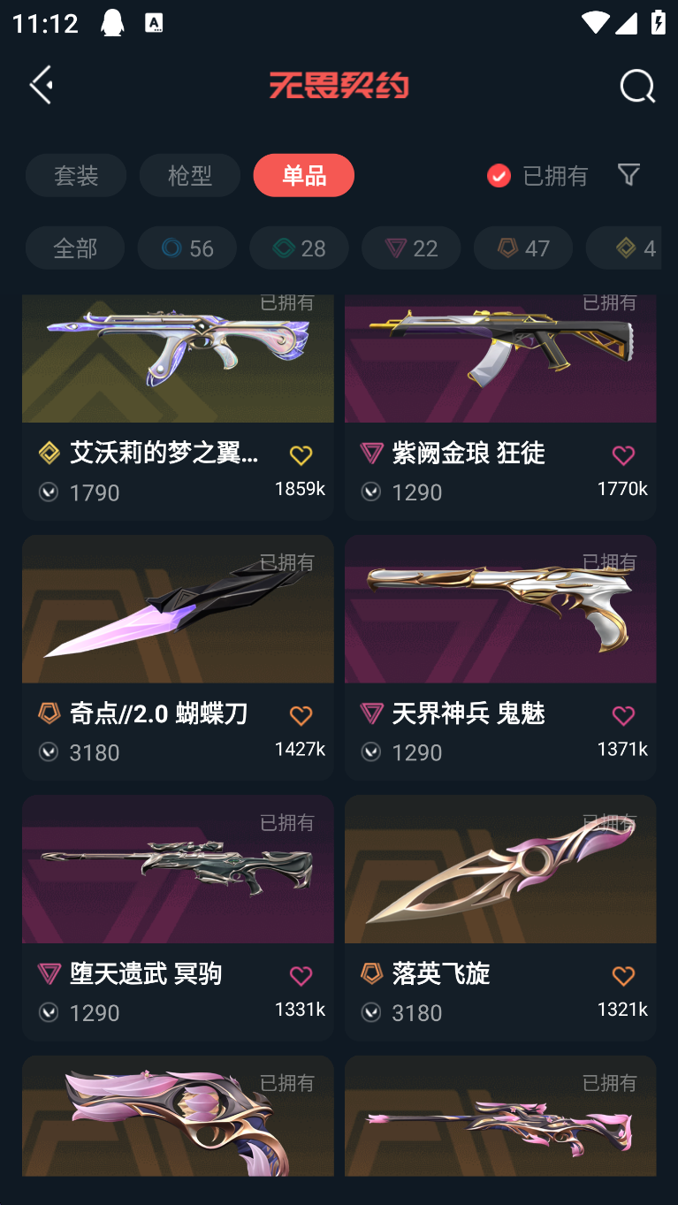Favorite 艾沃莉的梦之翼 with heart icon
This screenshot has width=678, height=1205.
(301, 455)
